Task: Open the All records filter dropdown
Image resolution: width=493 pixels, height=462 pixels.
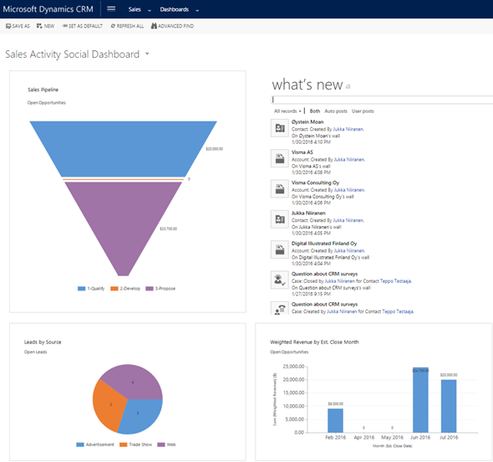Action: [287, 111]
